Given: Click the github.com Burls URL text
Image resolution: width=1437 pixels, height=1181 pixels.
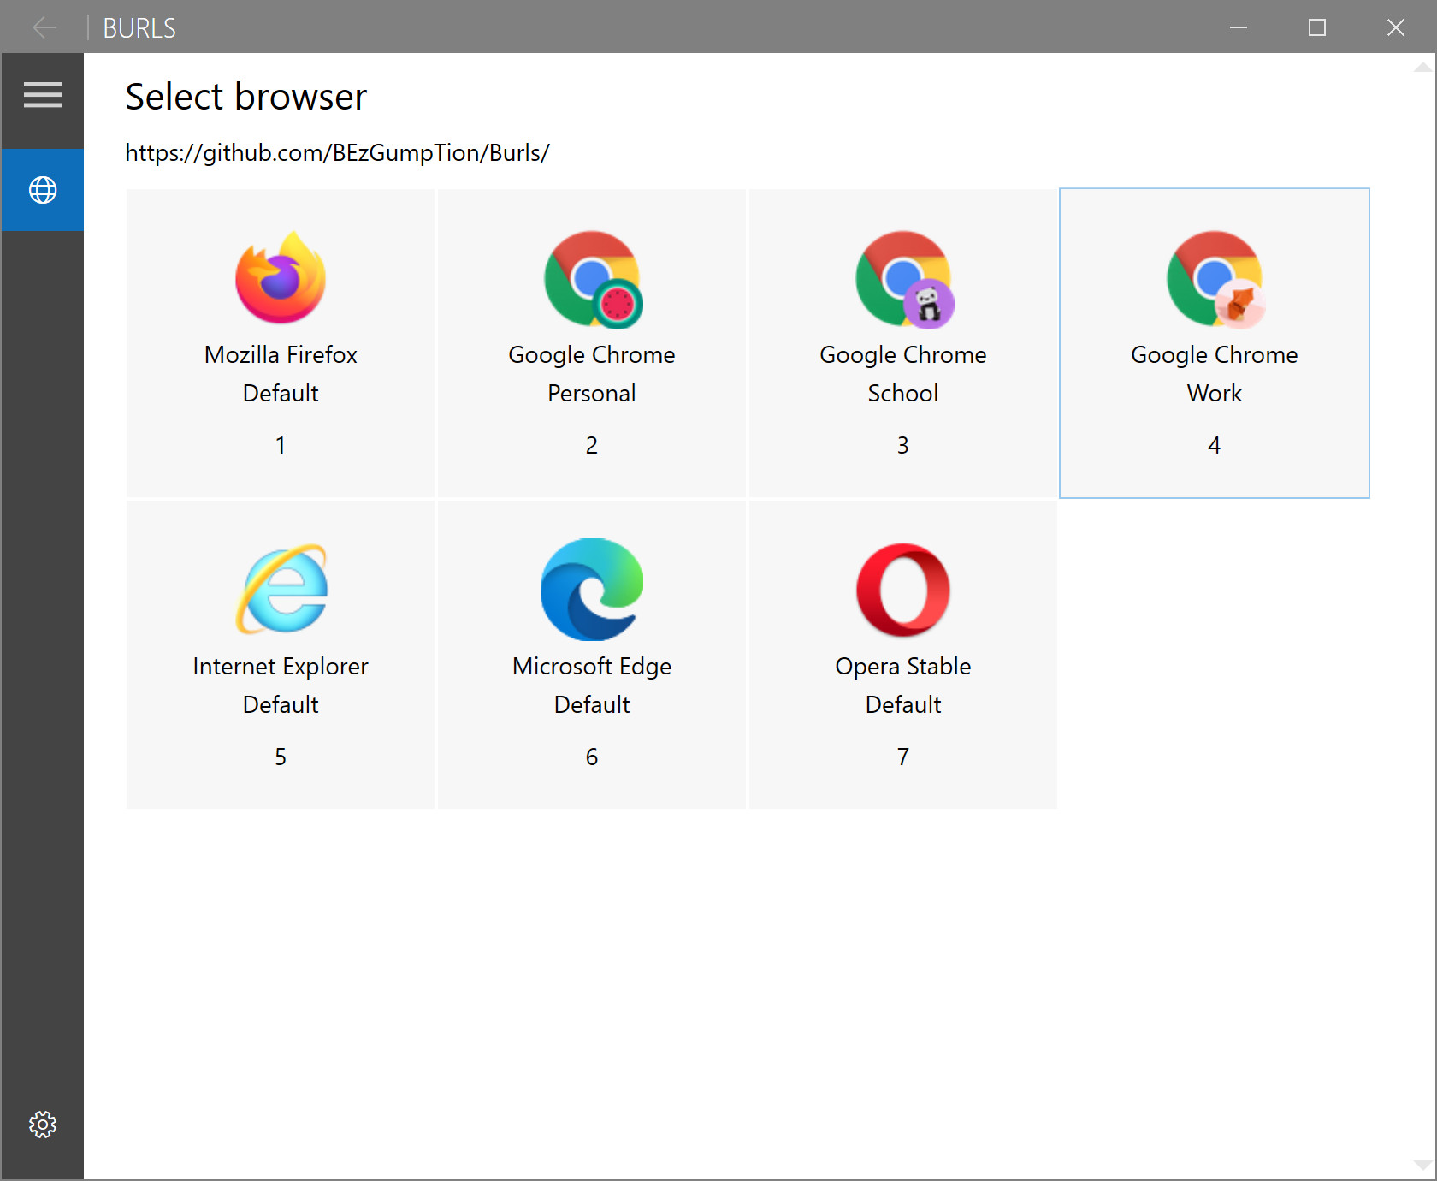Looking at the screenshot, I should tap(337, 152).
